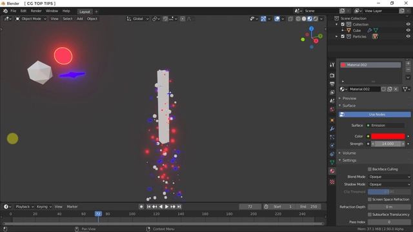413x232 pixels.
Task: Click the Use Nodes button
Action: click(374, 115)
